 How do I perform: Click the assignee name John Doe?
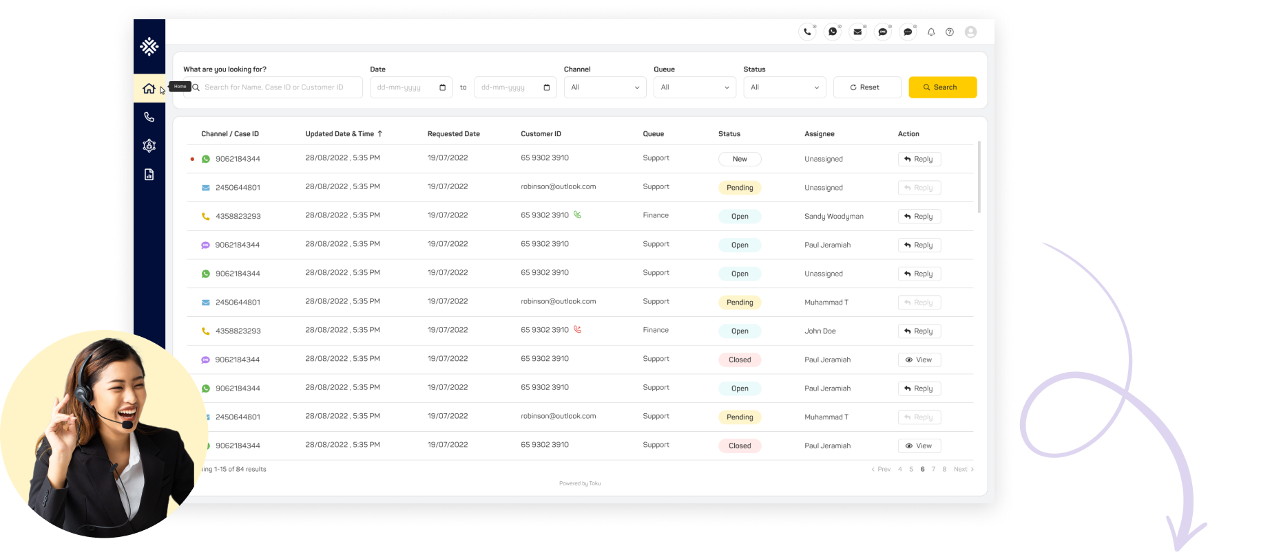point(820,331)
